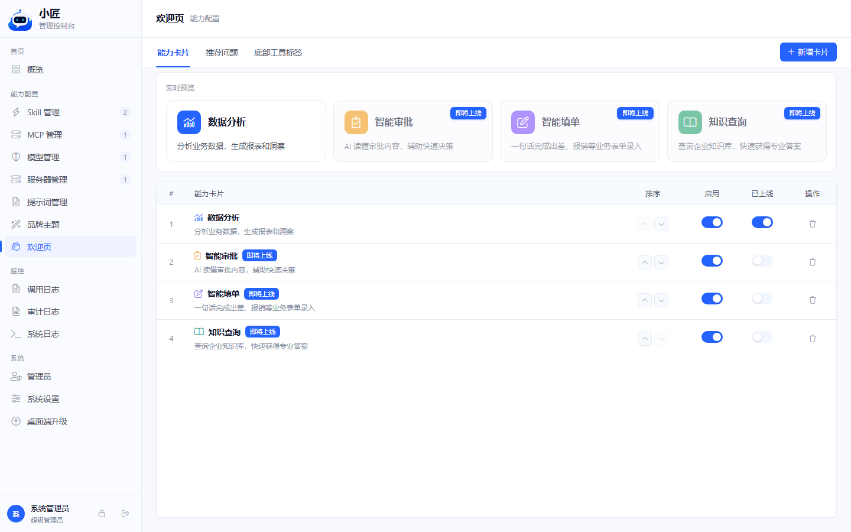
Task: Move 知识查询 up in order
Action: (x=645, y=339)
